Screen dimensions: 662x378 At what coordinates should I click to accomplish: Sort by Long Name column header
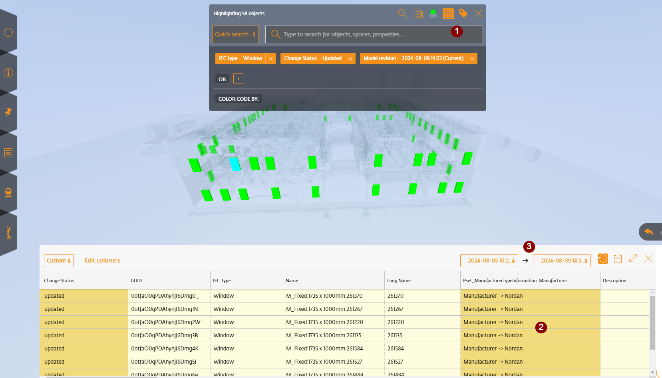422,281
